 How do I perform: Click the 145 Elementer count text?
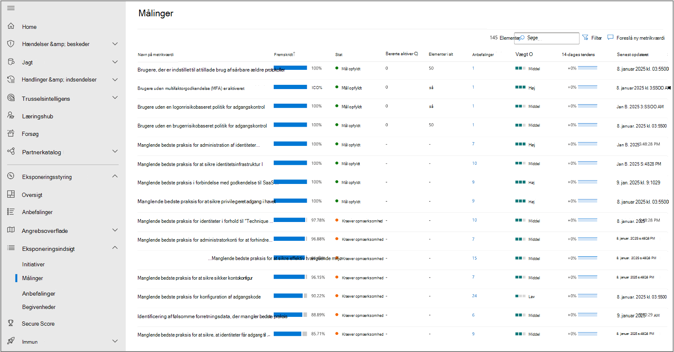[504, 38]
